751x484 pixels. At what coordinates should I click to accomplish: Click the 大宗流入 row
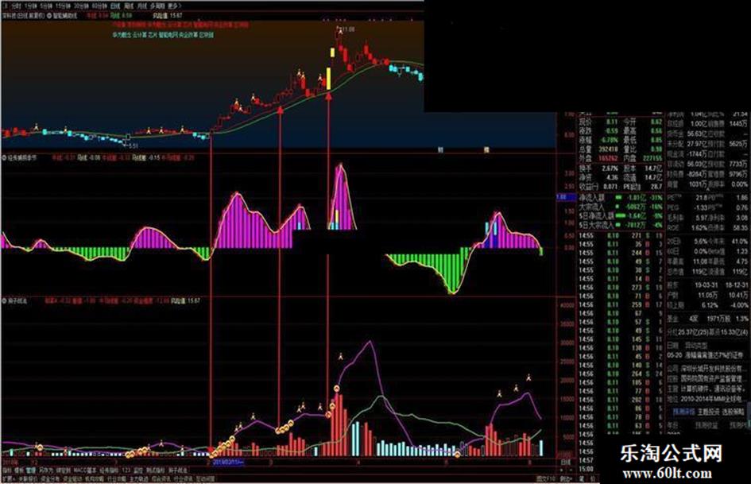point(621,207)
